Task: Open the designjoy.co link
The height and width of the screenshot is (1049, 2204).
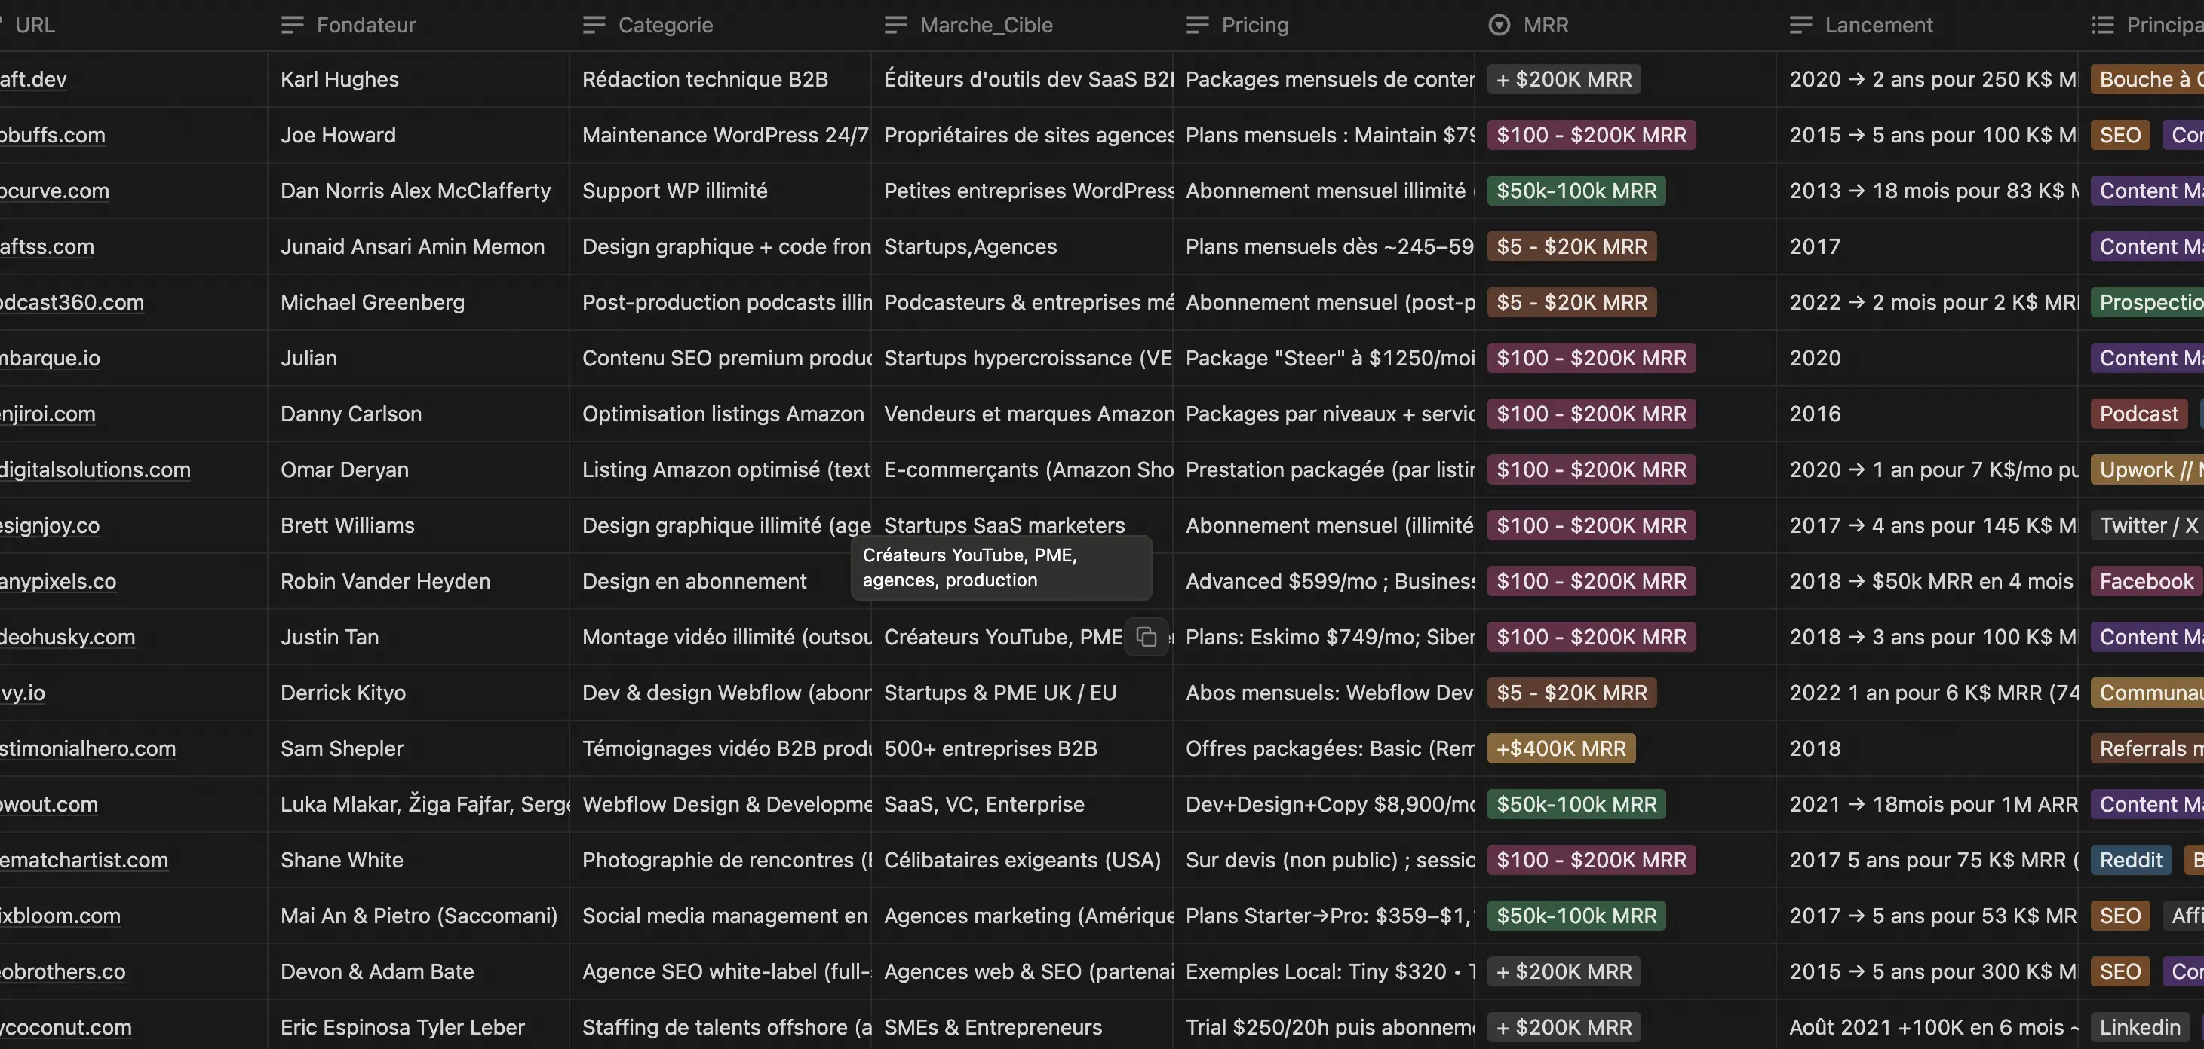Action: tap(50, 526)
